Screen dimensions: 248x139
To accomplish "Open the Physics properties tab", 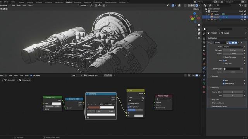I will point(204,76).
